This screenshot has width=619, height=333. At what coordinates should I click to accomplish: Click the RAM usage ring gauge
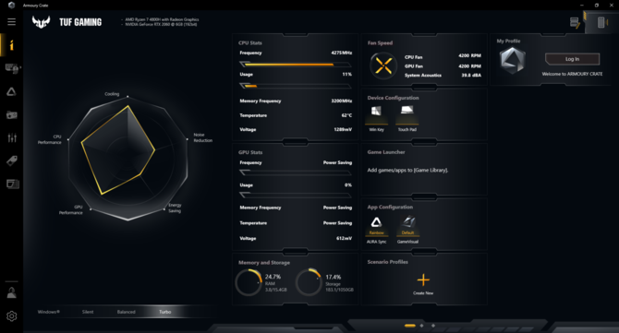[x=249, y=282]
